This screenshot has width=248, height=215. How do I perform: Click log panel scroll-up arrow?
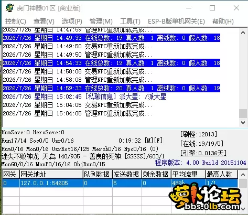click(243, 33)
